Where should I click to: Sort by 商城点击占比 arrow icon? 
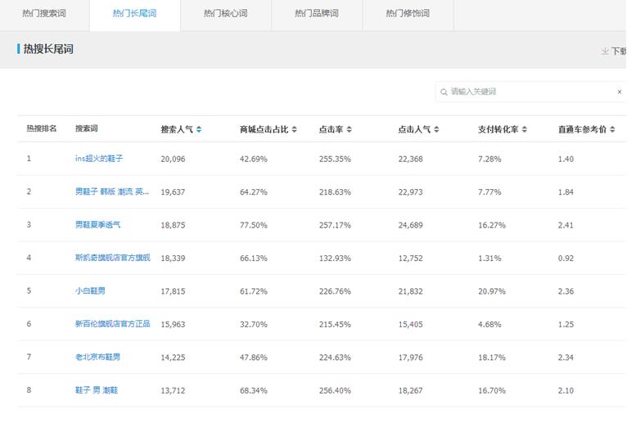point(295,129)
